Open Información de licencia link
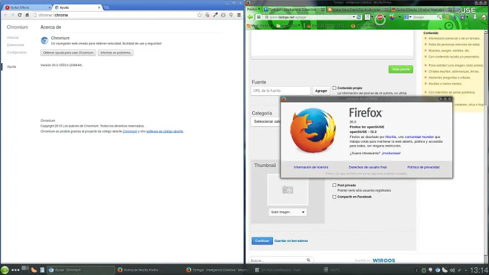 tap(311, 167)
